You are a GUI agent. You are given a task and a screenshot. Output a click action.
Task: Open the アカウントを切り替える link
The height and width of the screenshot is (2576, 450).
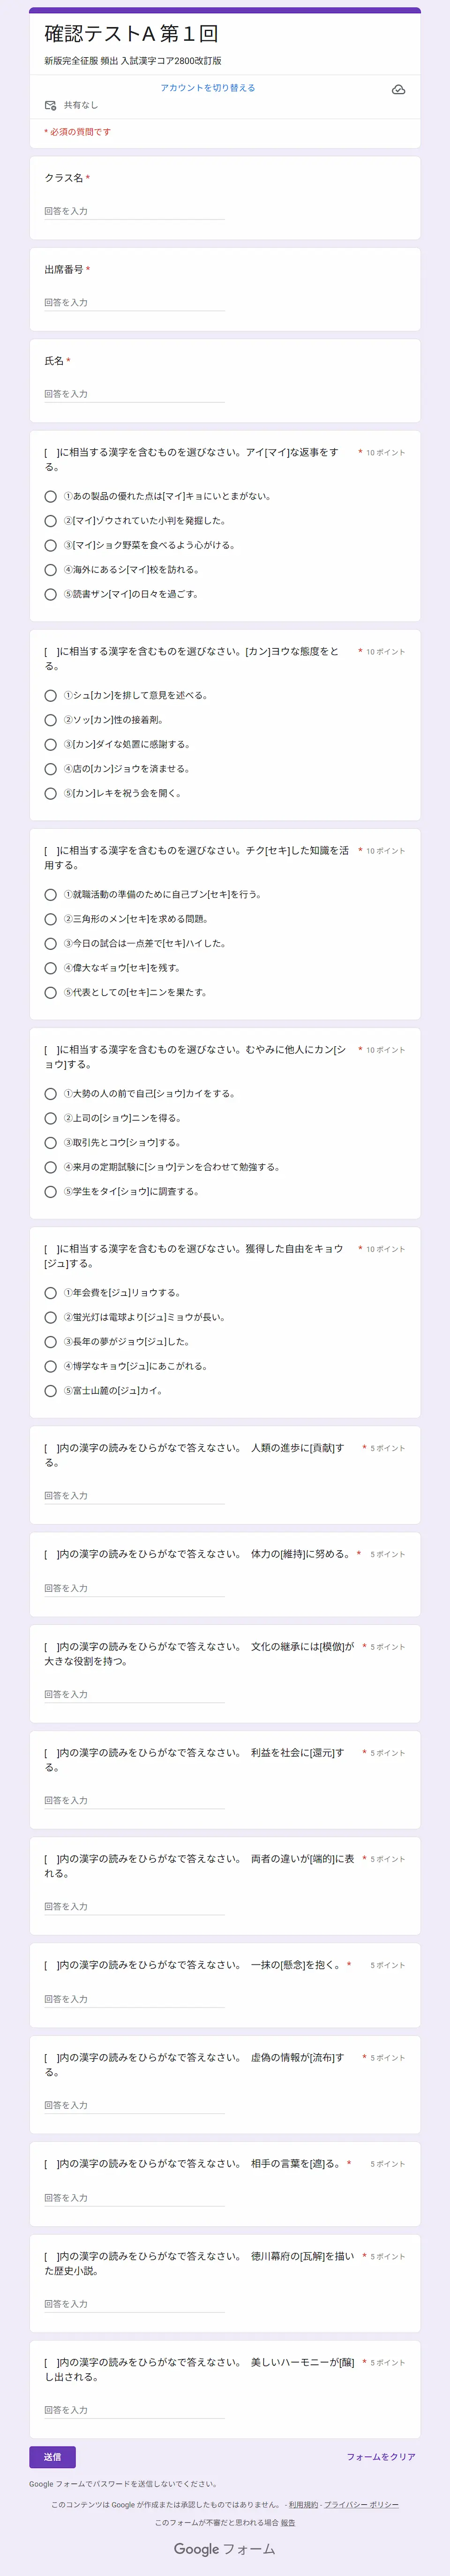(208, 88)
